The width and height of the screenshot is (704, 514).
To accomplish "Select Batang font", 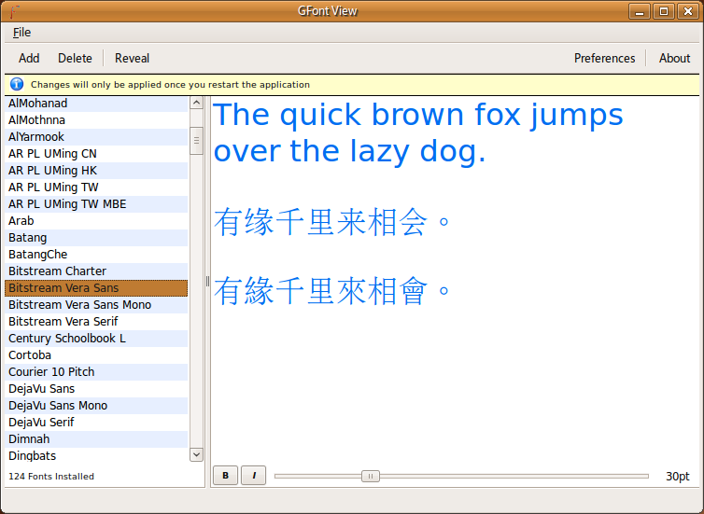I will [x=96, y=238].
